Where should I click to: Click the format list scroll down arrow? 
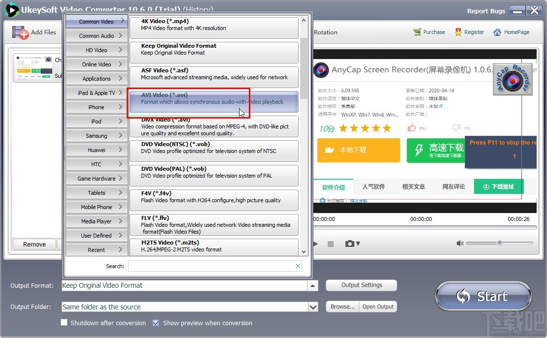point(304,251)
